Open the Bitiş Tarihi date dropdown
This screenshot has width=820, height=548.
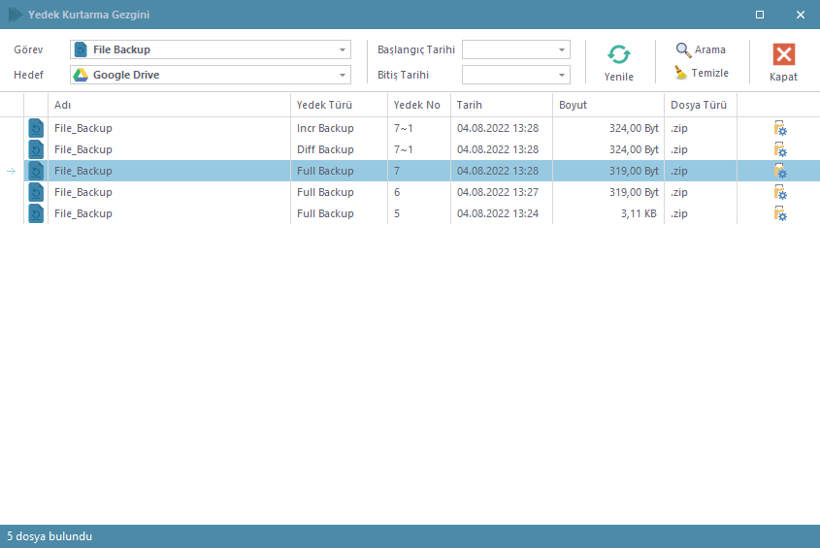562,75
